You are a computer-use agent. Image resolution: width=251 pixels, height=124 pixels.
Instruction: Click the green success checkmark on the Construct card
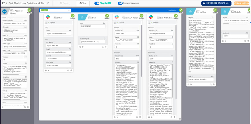107,16
